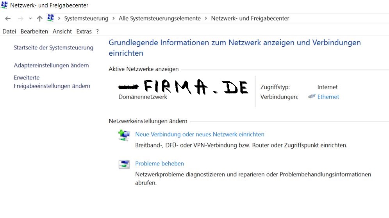Click the new connection setup icon
389x218 pixels.
[124, 135]
